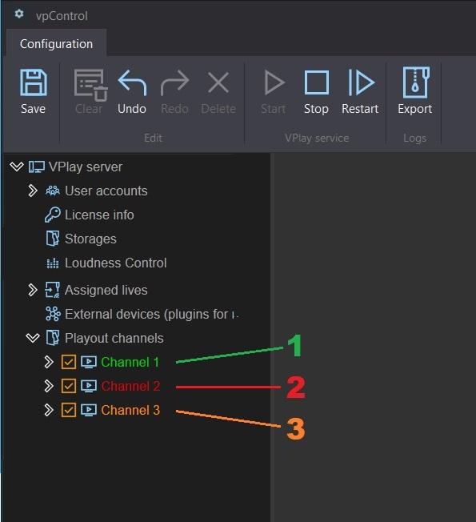Click the Loudness Control bars icon
Image resolution: width=476 pixels, height=522 pixels.
click(x=53, y=263)
